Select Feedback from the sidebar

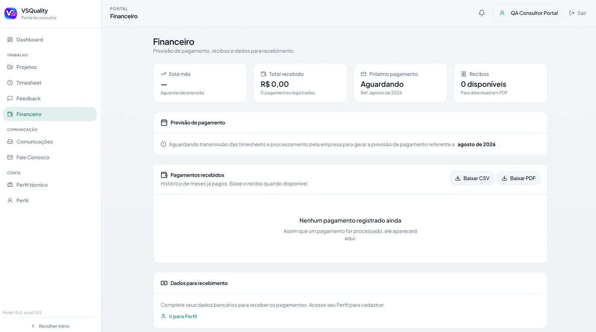[x=50, y=99]
